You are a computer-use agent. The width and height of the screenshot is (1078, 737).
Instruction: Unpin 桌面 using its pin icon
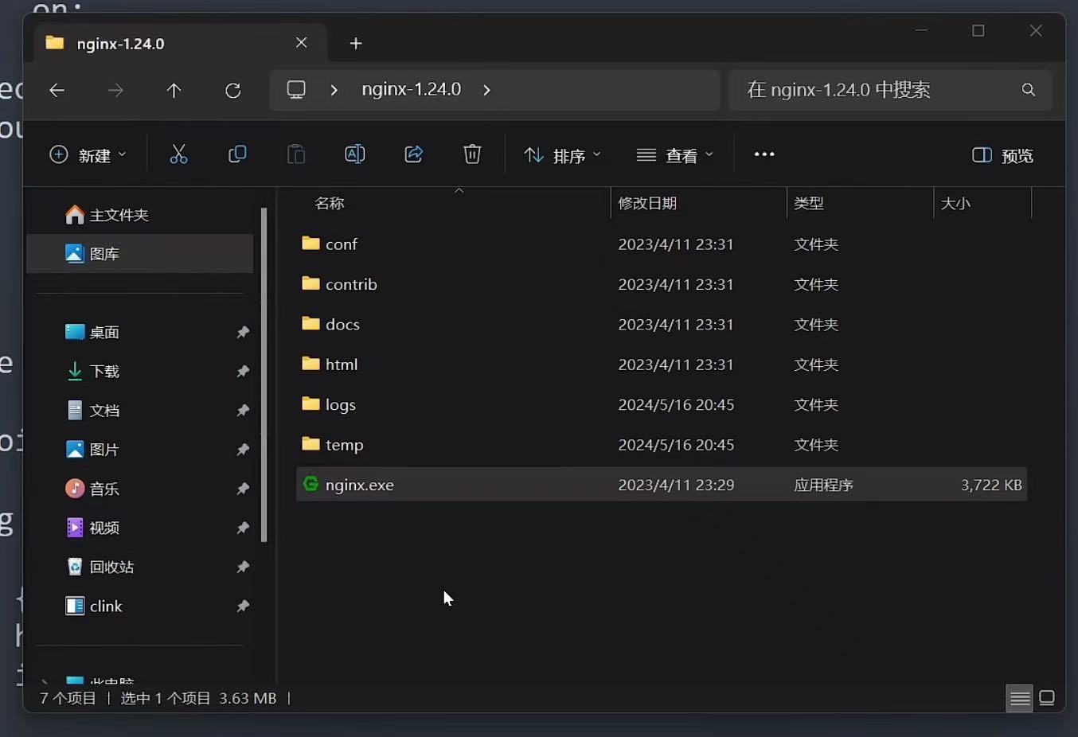[x=243, y=333]
